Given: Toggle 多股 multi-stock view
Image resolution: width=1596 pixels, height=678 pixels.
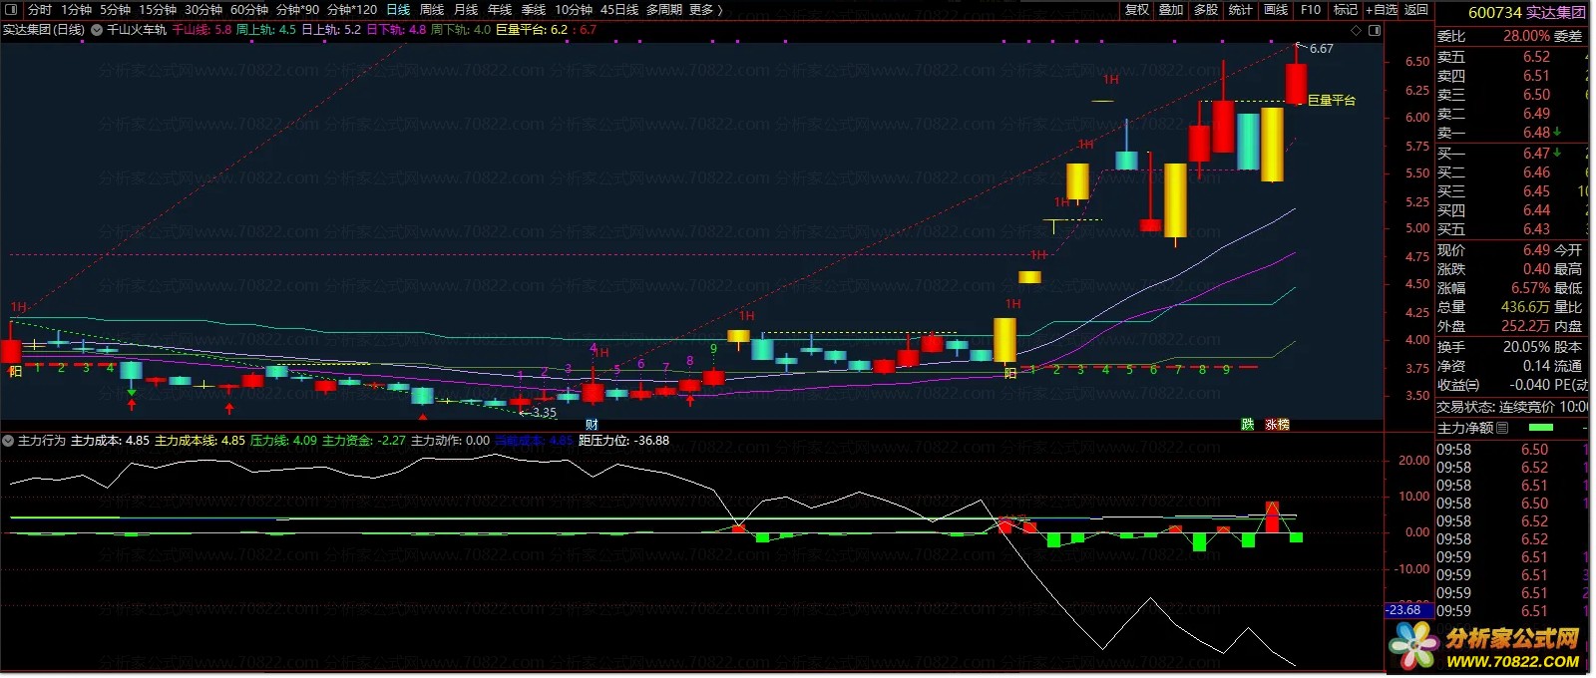Looking at the screenshot, I should [x=1205, y=9].
